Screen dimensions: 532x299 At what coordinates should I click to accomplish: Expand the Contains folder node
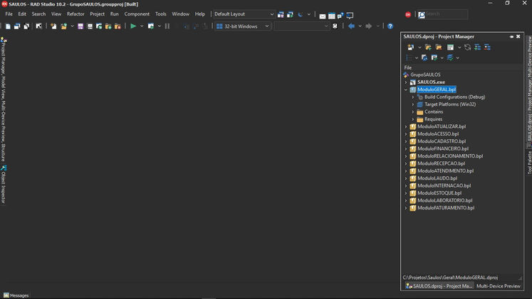point(413,112)
